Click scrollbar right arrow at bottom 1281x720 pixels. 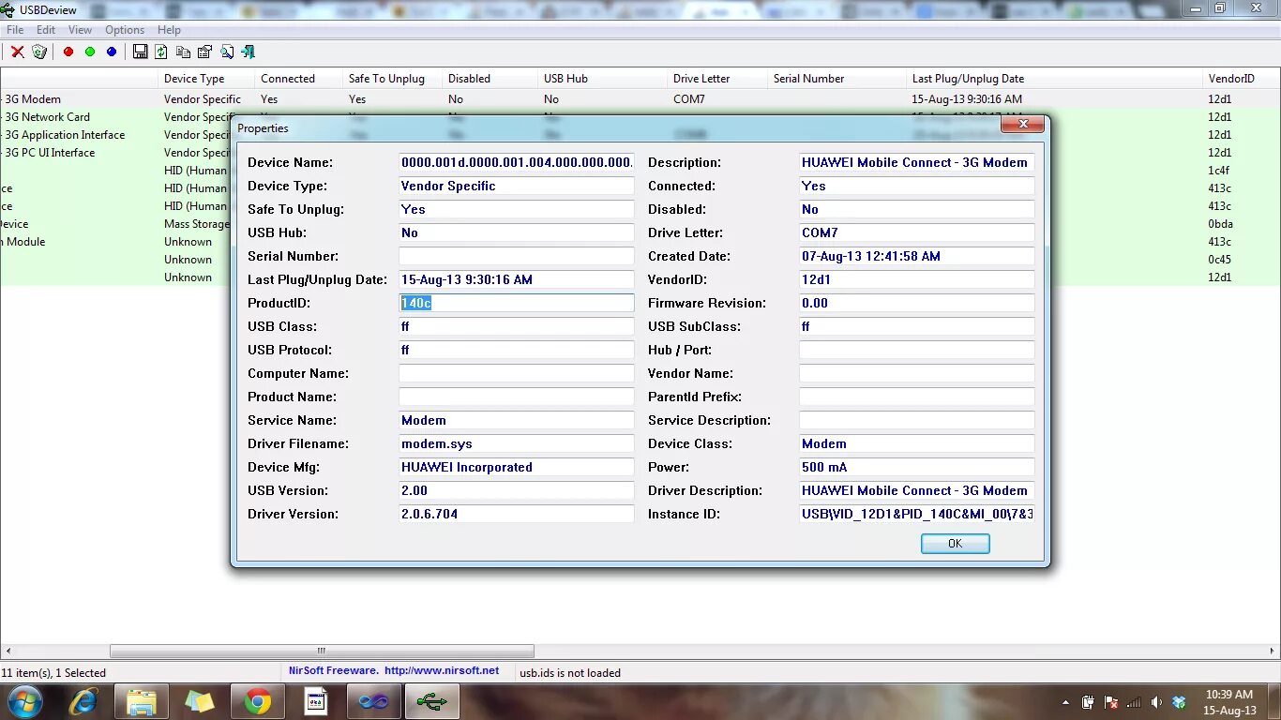(1273, 651)
